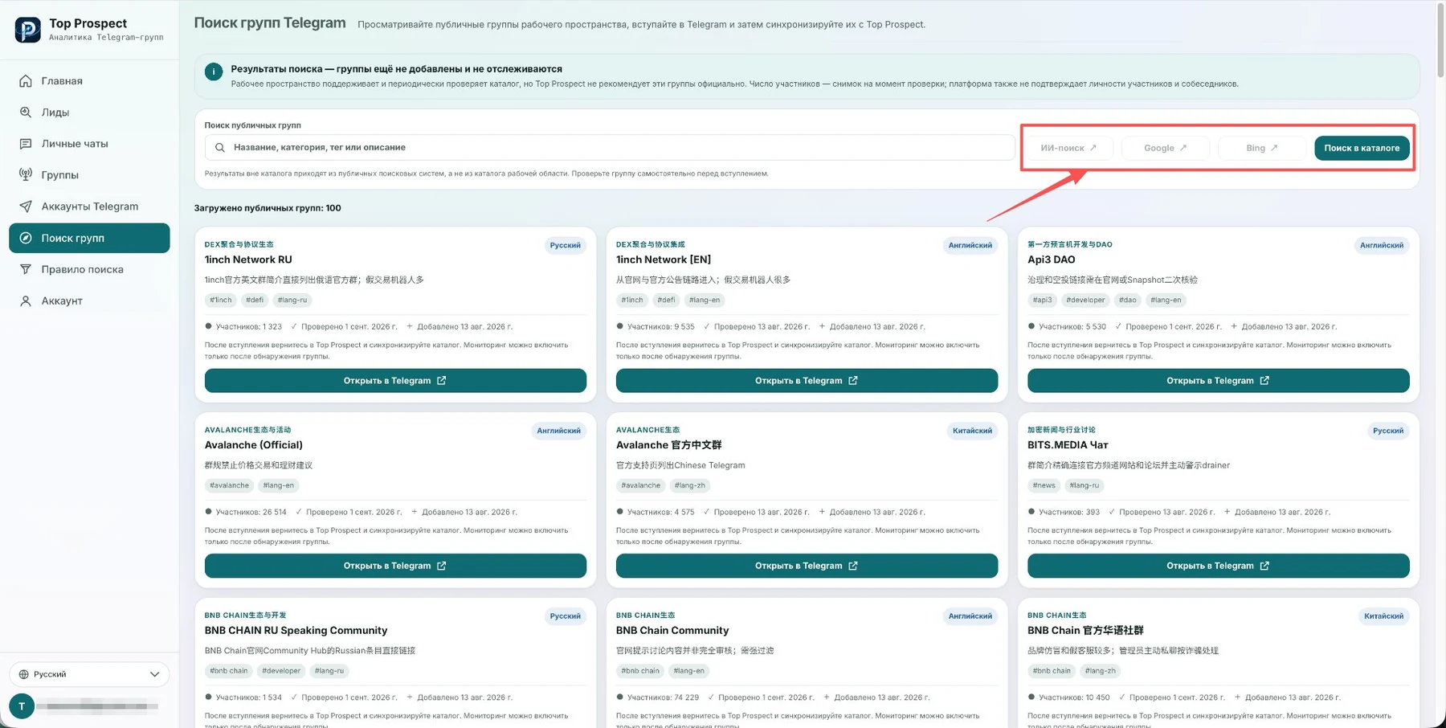
Task: Click the "BITS.MEDIA Чат" card title
Action: pos(1068,445)
